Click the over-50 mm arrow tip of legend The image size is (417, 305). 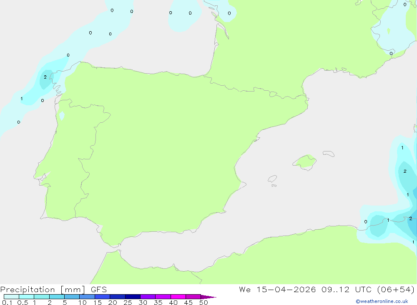(208, 297)
